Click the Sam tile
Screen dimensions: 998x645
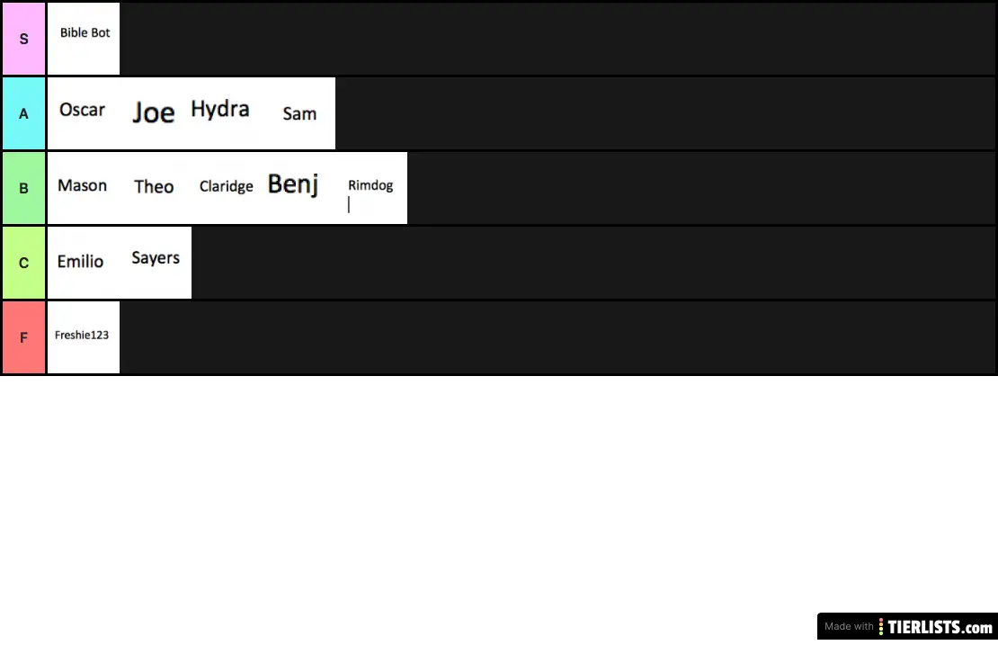coord(299,113)
